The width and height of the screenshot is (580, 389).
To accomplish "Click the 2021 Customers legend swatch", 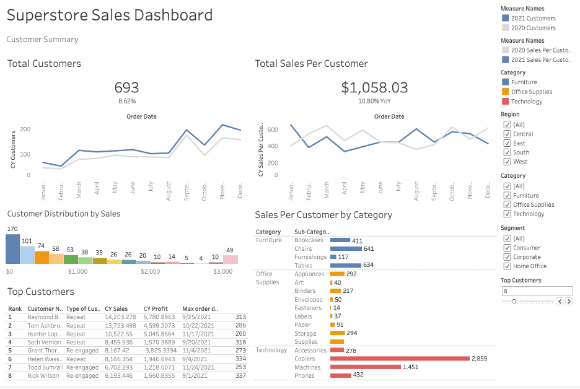I will point(504,19).
